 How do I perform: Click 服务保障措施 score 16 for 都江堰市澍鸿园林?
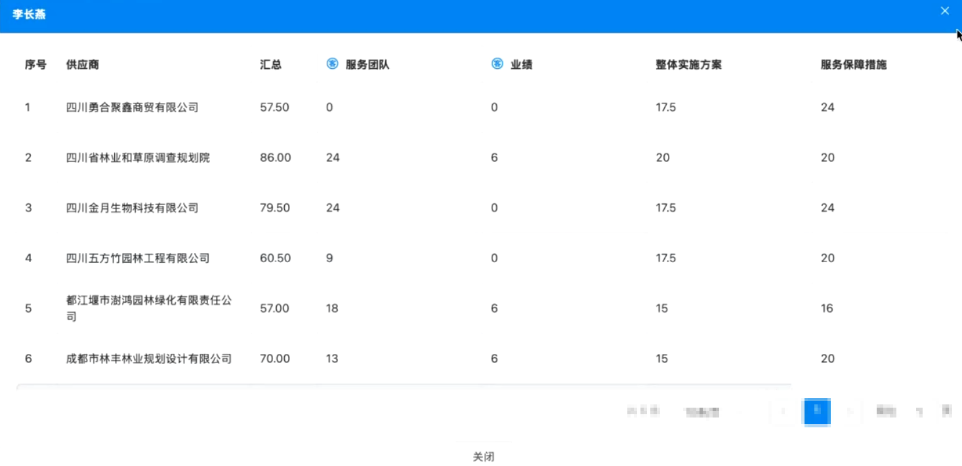pos(827,308)
